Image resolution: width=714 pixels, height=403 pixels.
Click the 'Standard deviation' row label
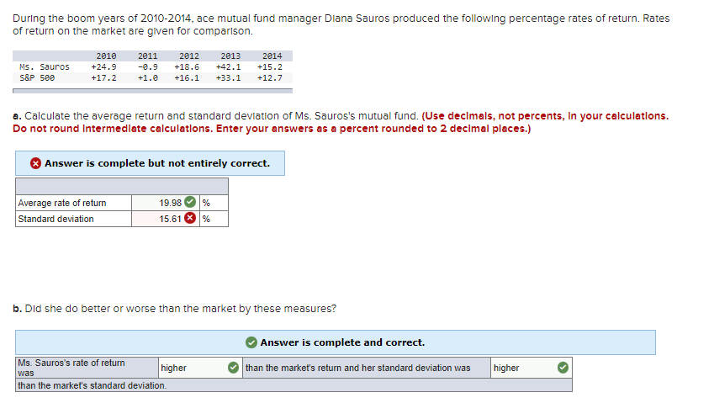pyautogui.click(x=56, y=219)
